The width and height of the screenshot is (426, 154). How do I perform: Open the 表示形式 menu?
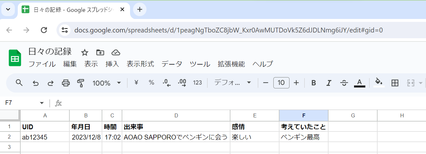tap(140, 64)
